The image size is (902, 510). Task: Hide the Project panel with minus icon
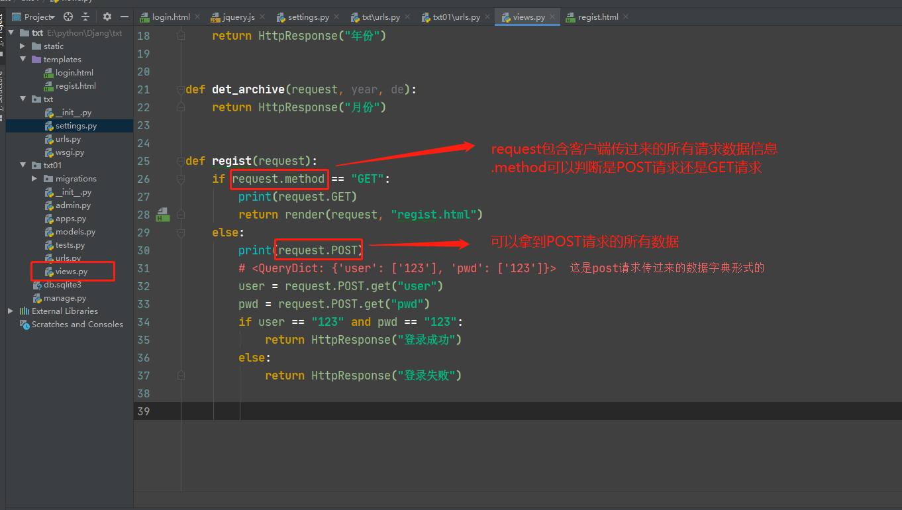click(x=124, y=17)
